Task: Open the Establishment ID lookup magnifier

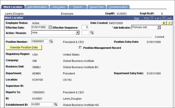Action: click(55, 104)
